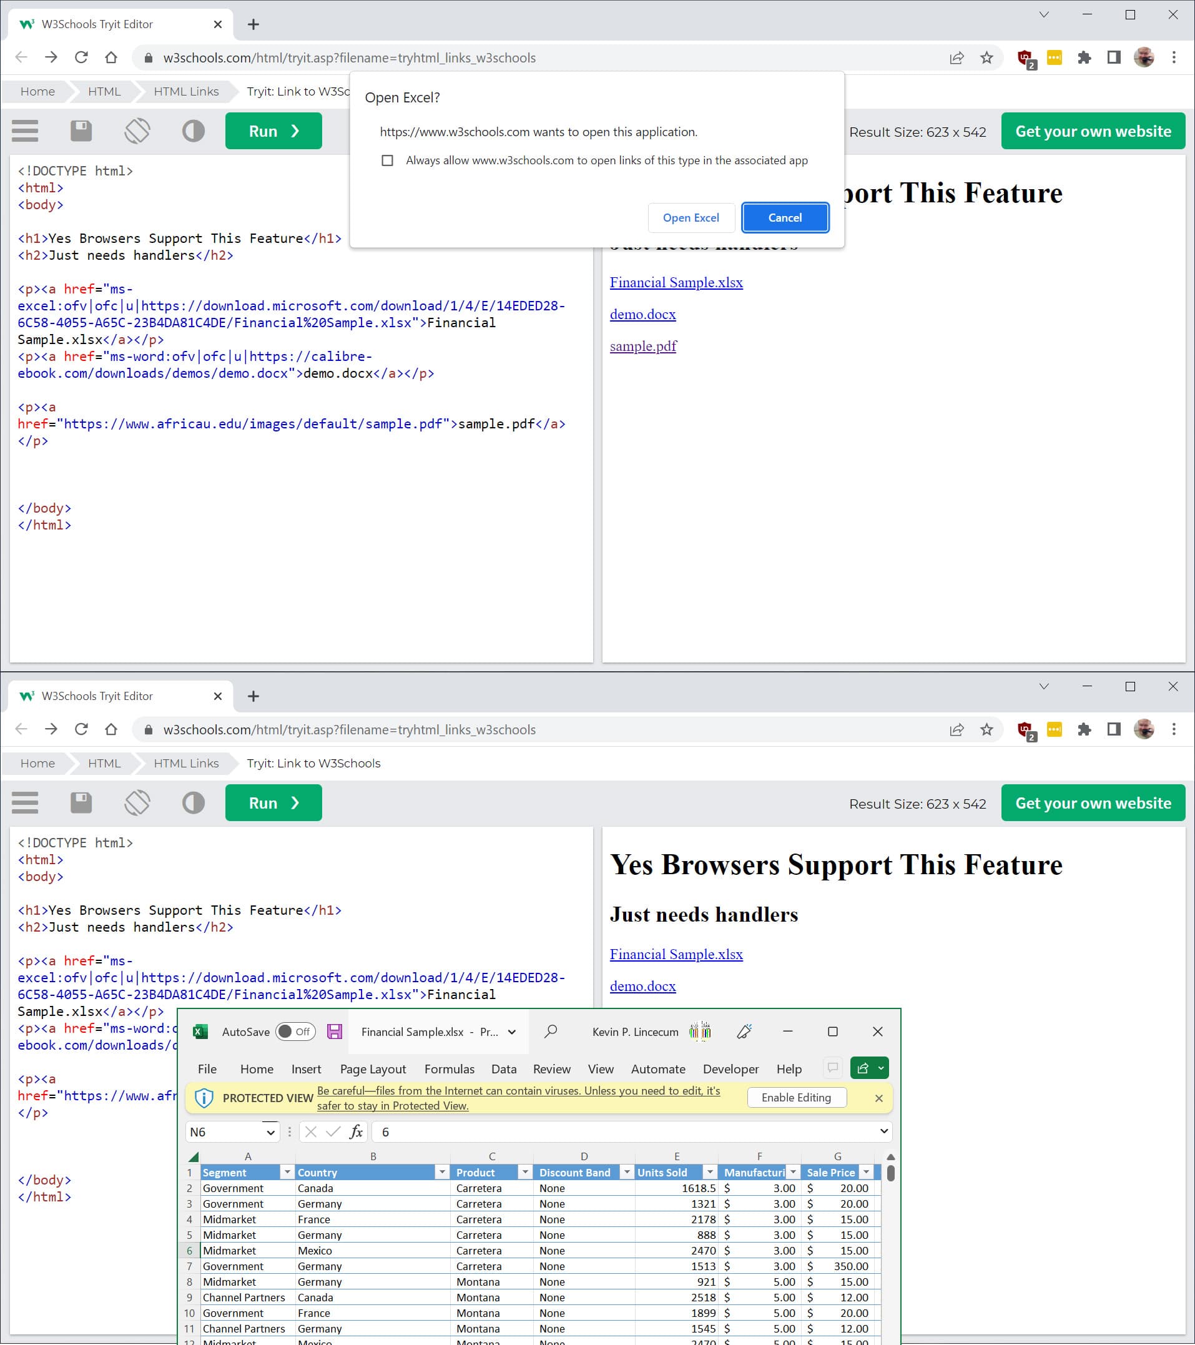The height and width of the screenshot is (1345, 1195).
Task: Bookmark the page with the star in the upper browser
Action: tap(986, 57)
